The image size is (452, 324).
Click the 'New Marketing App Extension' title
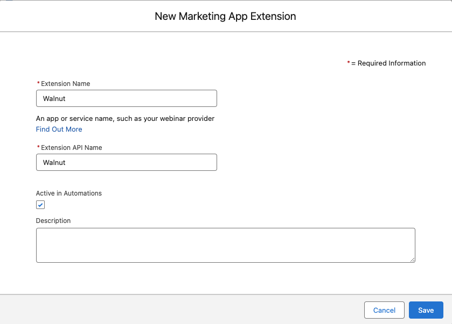(225, 16)
